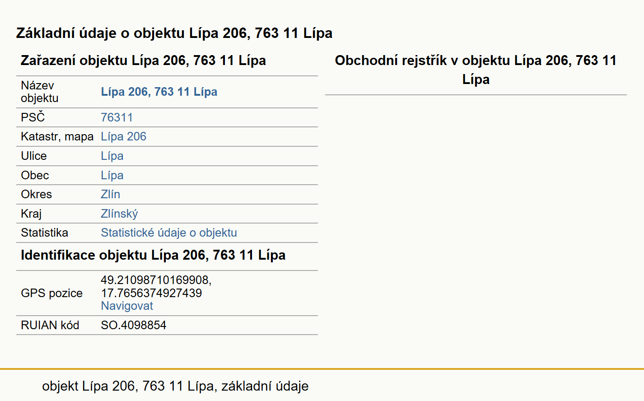This screenshot has height=401, width=644.
Task: Open the Lípa 206, 763 11 Lípa link
Action: tap(159, 92)
